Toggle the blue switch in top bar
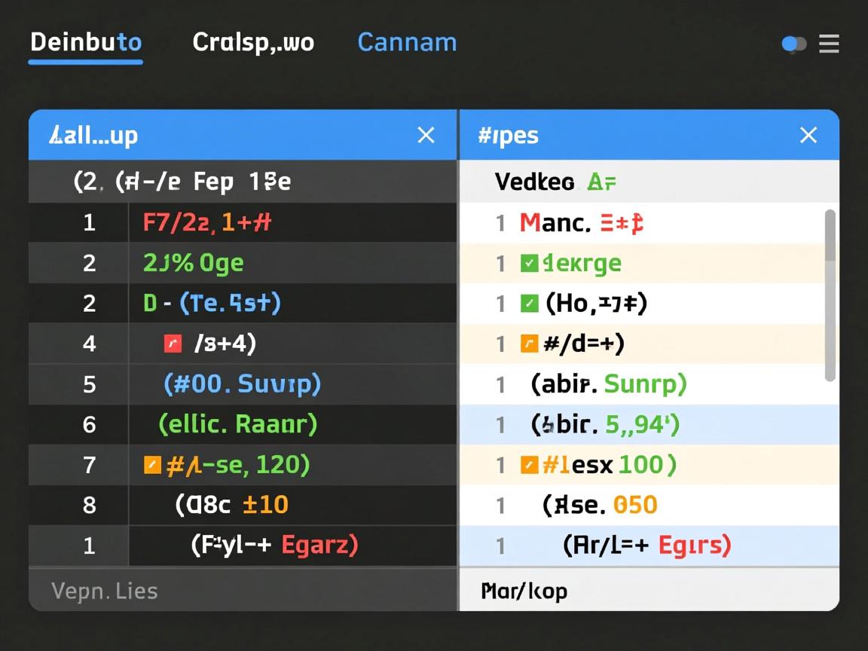This screenshot has width=868, height=651. 793,44
